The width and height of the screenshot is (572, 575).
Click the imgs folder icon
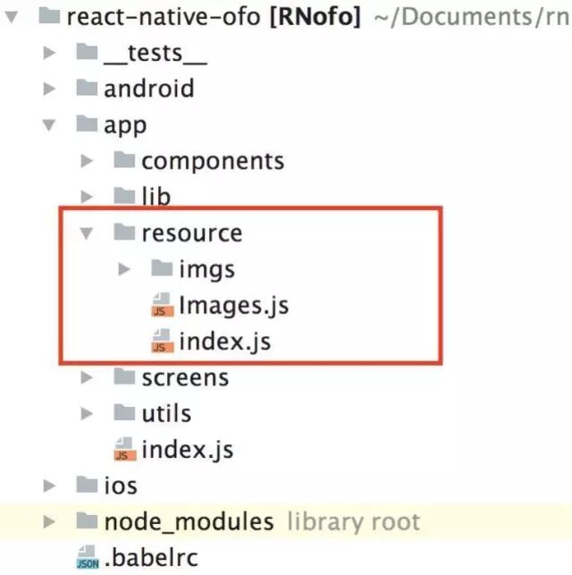point(162,267)
